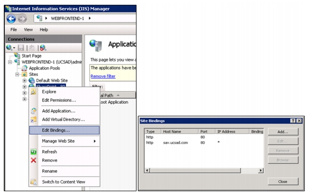The image size is (311, 196).
Task: Click the Port column header
Action: pyautogui.click(x=207, y=132)
